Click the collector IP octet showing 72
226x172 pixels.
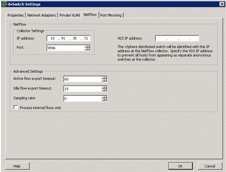coord(86,38)
